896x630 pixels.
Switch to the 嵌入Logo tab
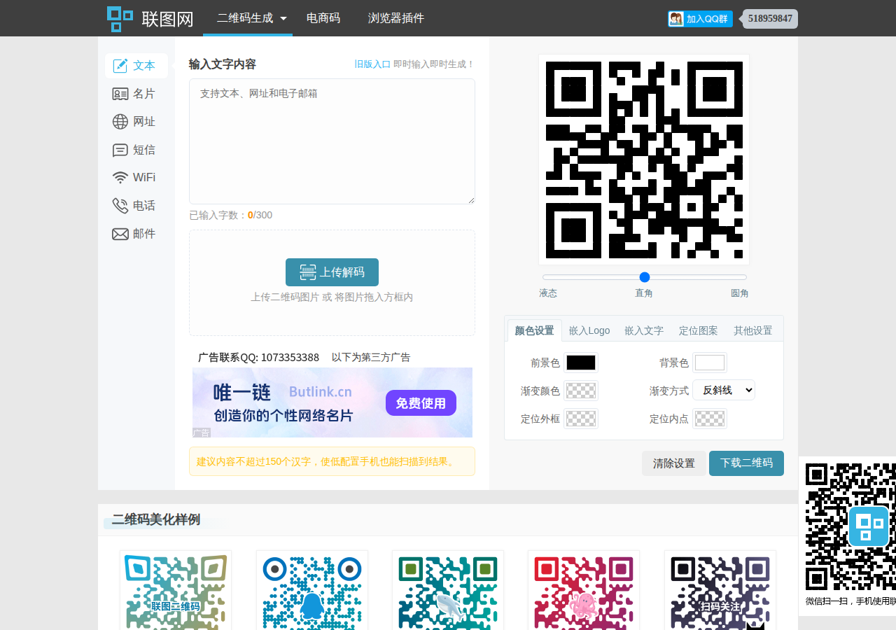tap(589, 330)
